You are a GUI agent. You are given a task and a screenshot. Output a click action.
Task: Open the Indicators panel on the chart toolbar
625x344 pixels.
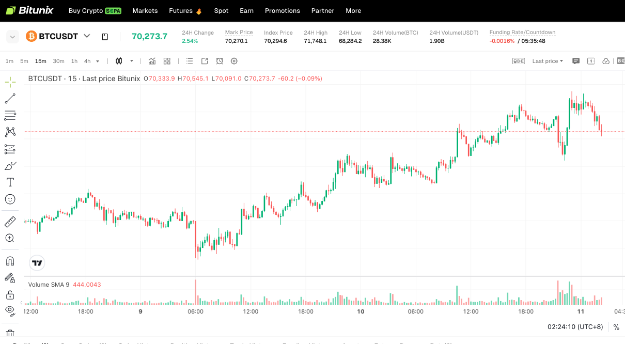[152, 61]
